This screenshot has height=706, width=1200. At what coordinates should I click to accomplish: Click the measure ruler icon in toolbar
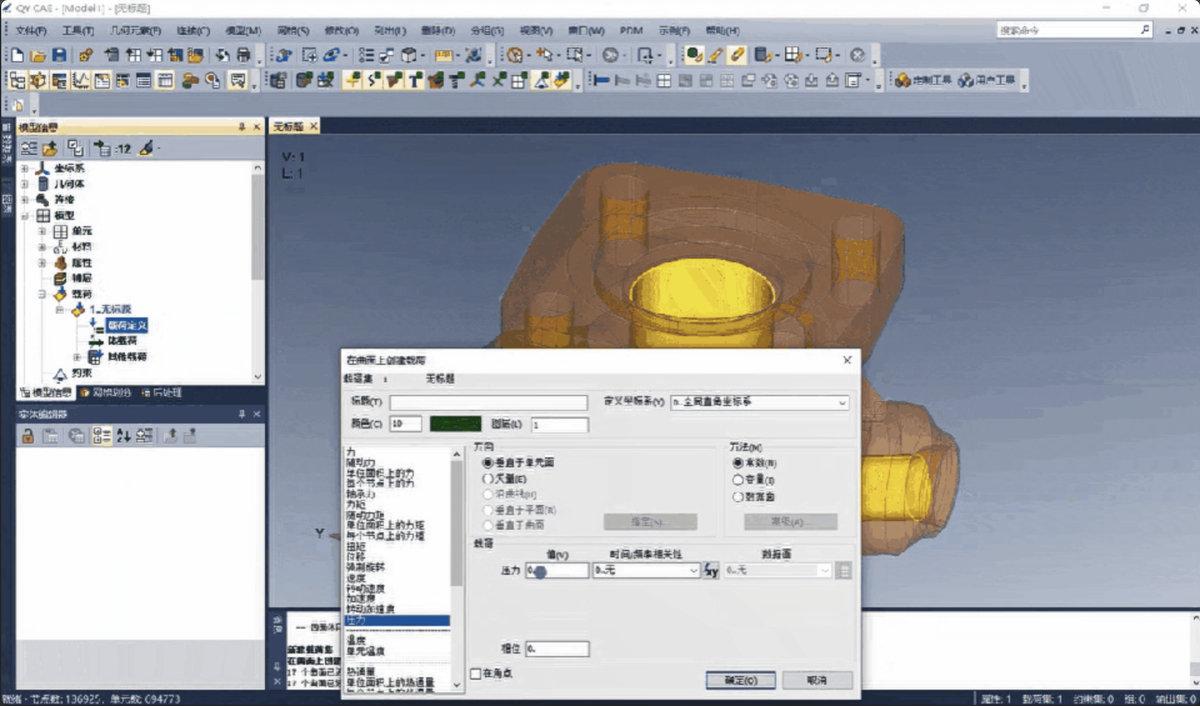coord(443,56)
